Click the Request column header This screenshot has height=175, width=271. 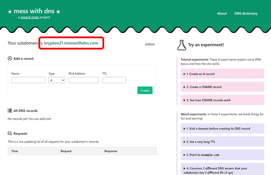point(66,151)
